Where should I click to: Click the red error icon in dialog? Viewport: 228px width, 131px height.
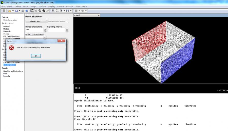(11, 48)
